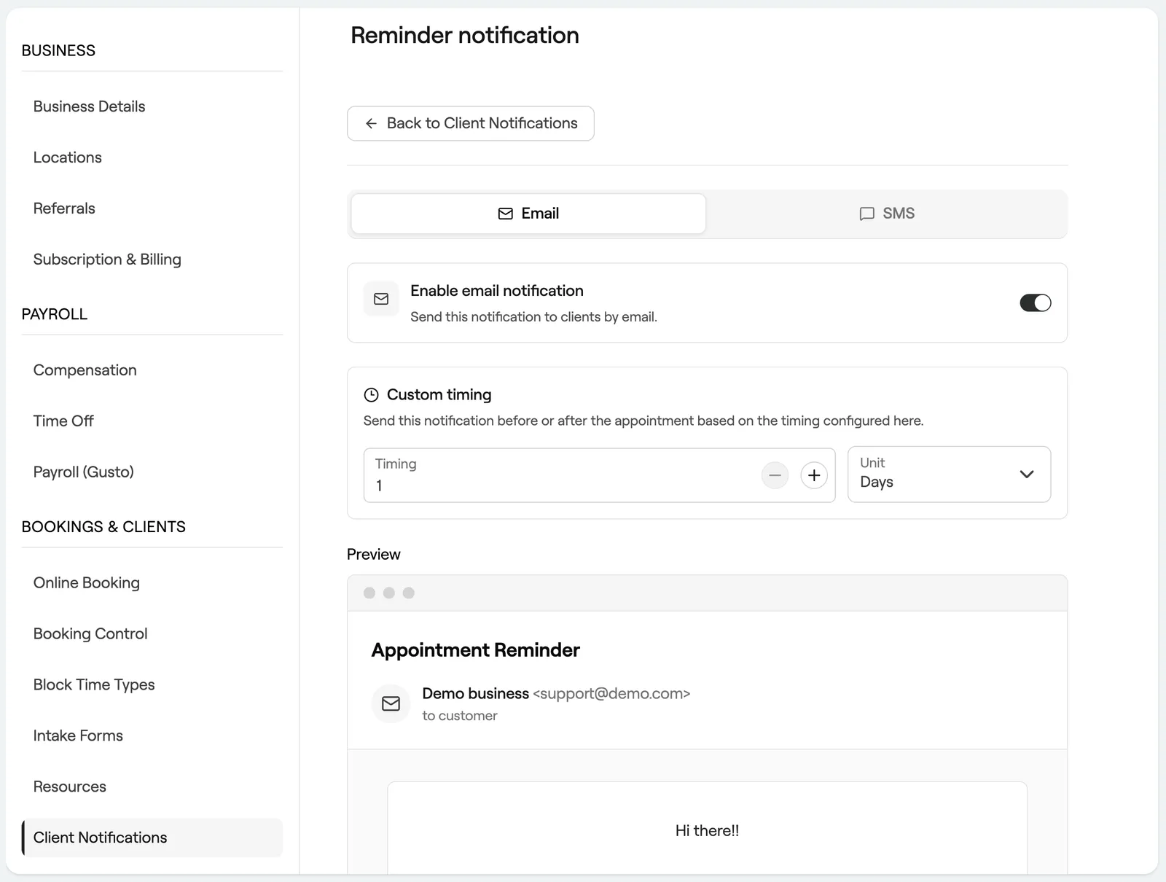This screenshot has height=882, width=1166.
Task: Switch to the Email tab
Action: click(528, 214)
